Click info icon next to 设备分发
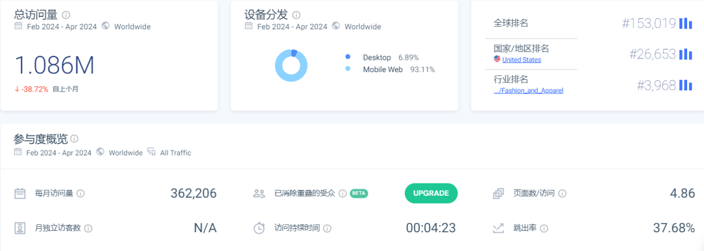The image size is (704, 251). (297, 15)
